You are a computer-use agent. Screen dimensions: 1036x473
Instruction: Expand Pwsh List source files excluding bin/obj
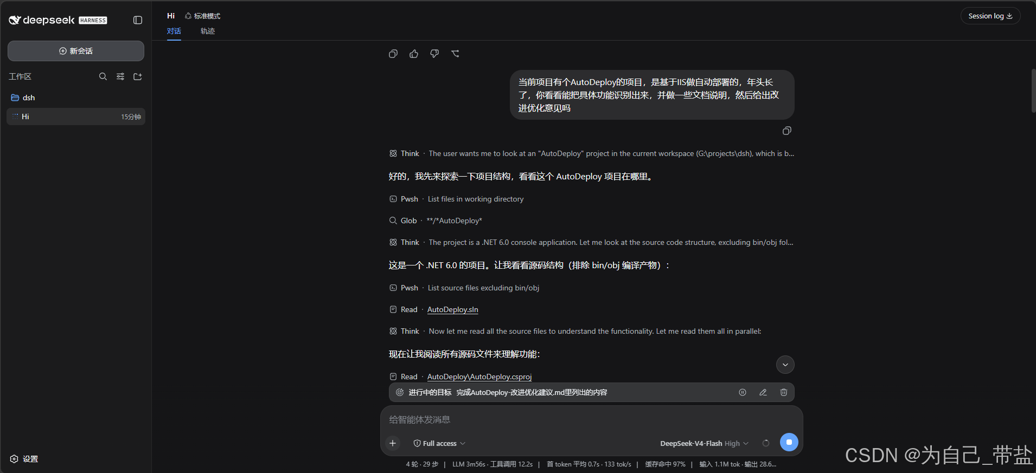(x=464, y=288)
